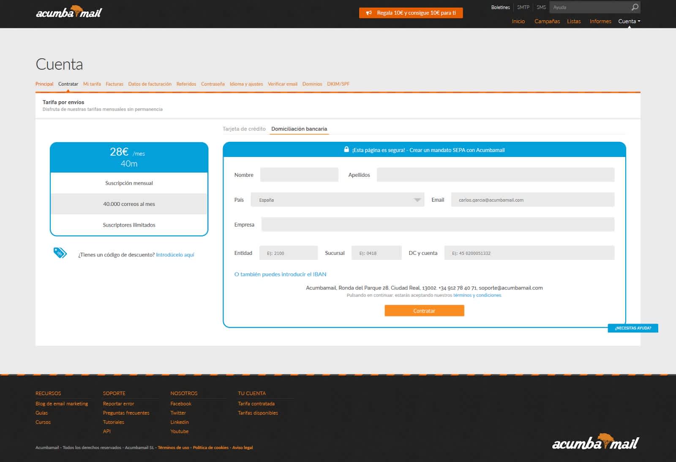Select the Domiciliación bancaria tab
Viewport: 676px width, 462px height.
[299, 129]
